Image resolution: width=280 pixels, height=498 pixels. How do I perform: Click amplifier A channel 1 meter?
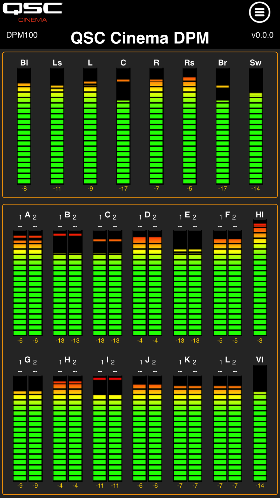pyautogui.click(x=20, y=283)
